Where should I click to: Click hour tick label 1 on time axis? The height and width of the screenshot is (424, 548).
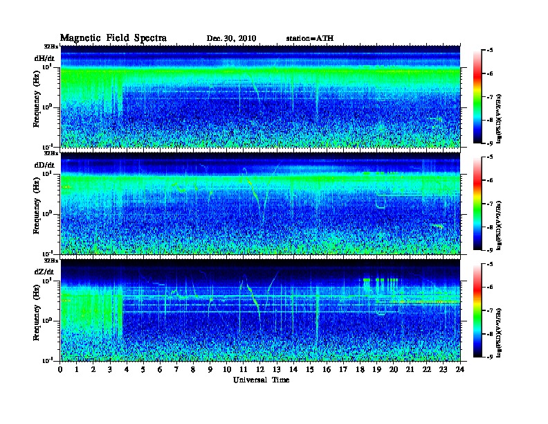[x=77, y=369]
